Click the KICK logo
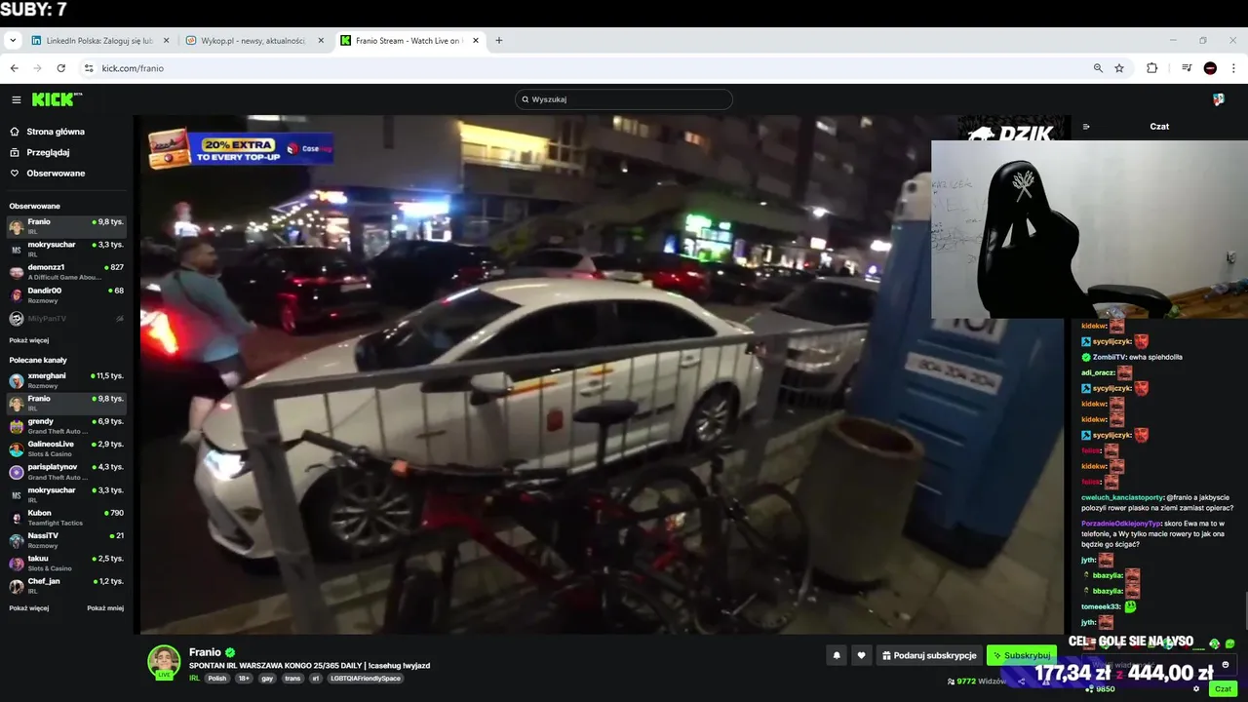The height and width of the screenshot is (702, 1248). [57, 99]
